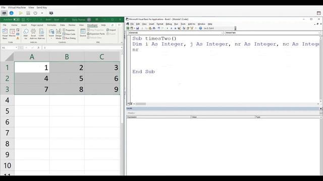Click the Save icon in VBA toolbar
Viewport: 323px width, 181px height.
pos(137,28)
